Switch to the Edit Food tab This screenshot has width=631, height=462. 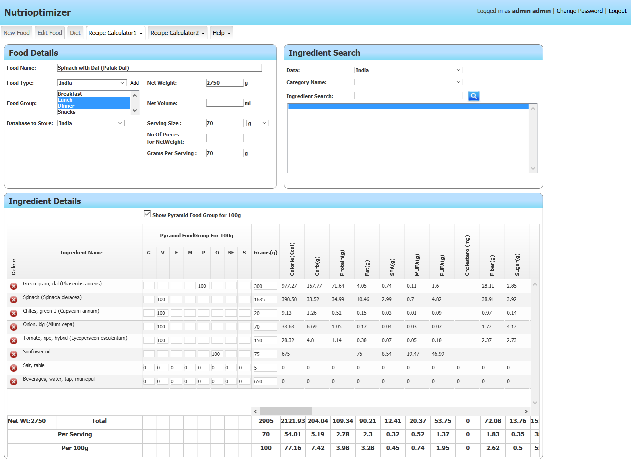click(50, 33)
